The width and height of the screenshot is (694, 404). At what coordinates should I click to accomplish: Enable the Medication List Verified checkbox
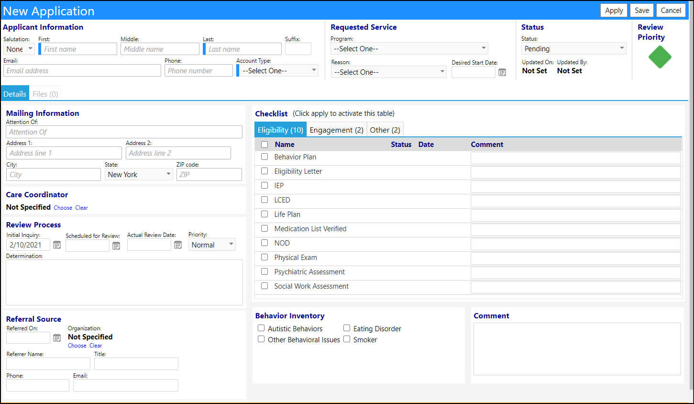[264, 228]
